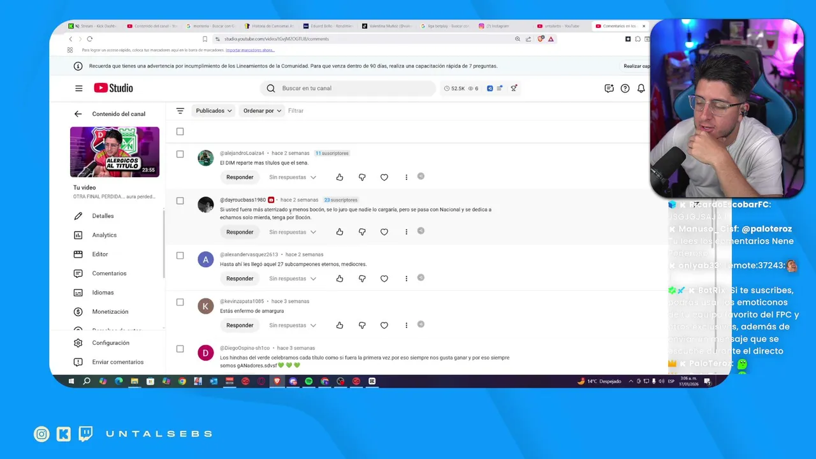Expand Sin respuestas under @alejandroLoaiza4 comment
This screenshot has width=816, height=459.
click(293, 177)
